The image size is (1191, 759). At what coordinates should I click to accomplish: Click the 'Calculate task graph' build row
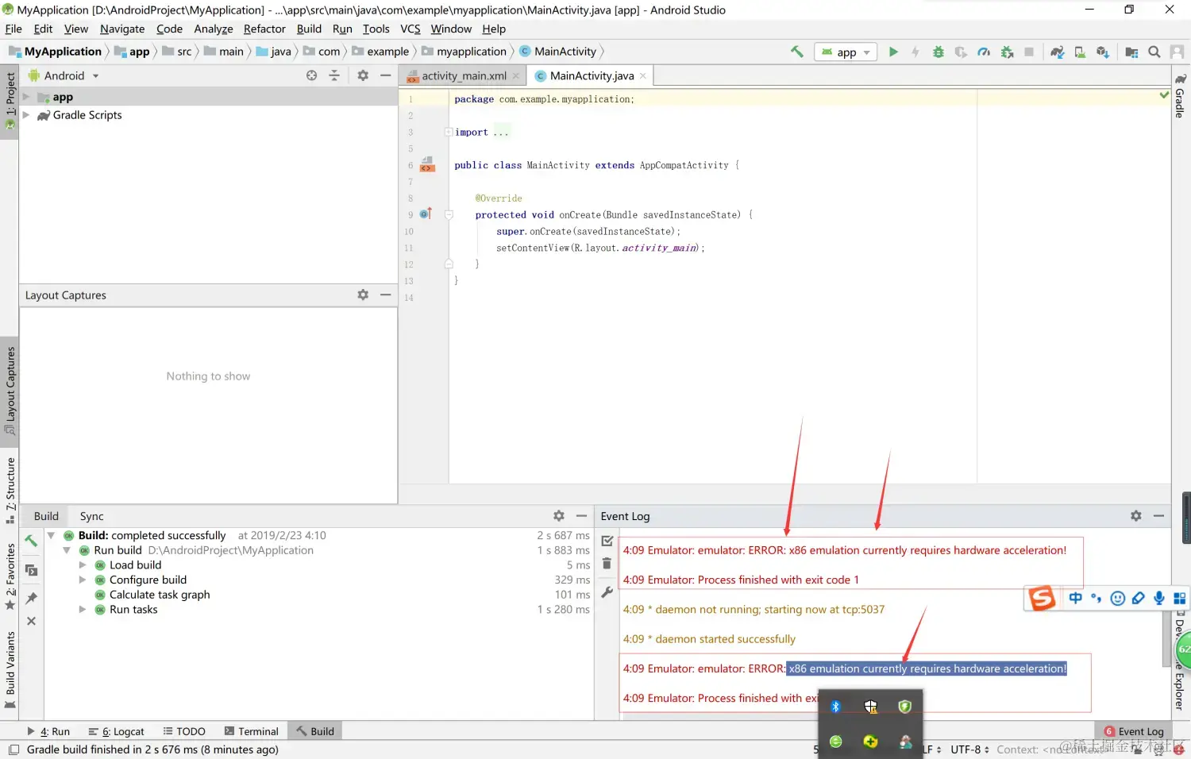[160, 595]
